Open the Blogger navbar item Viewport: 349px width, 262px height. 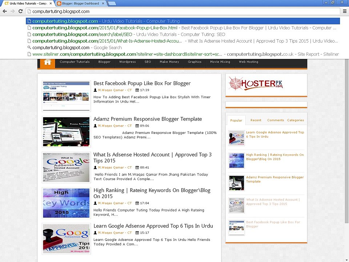coord(104,62)
